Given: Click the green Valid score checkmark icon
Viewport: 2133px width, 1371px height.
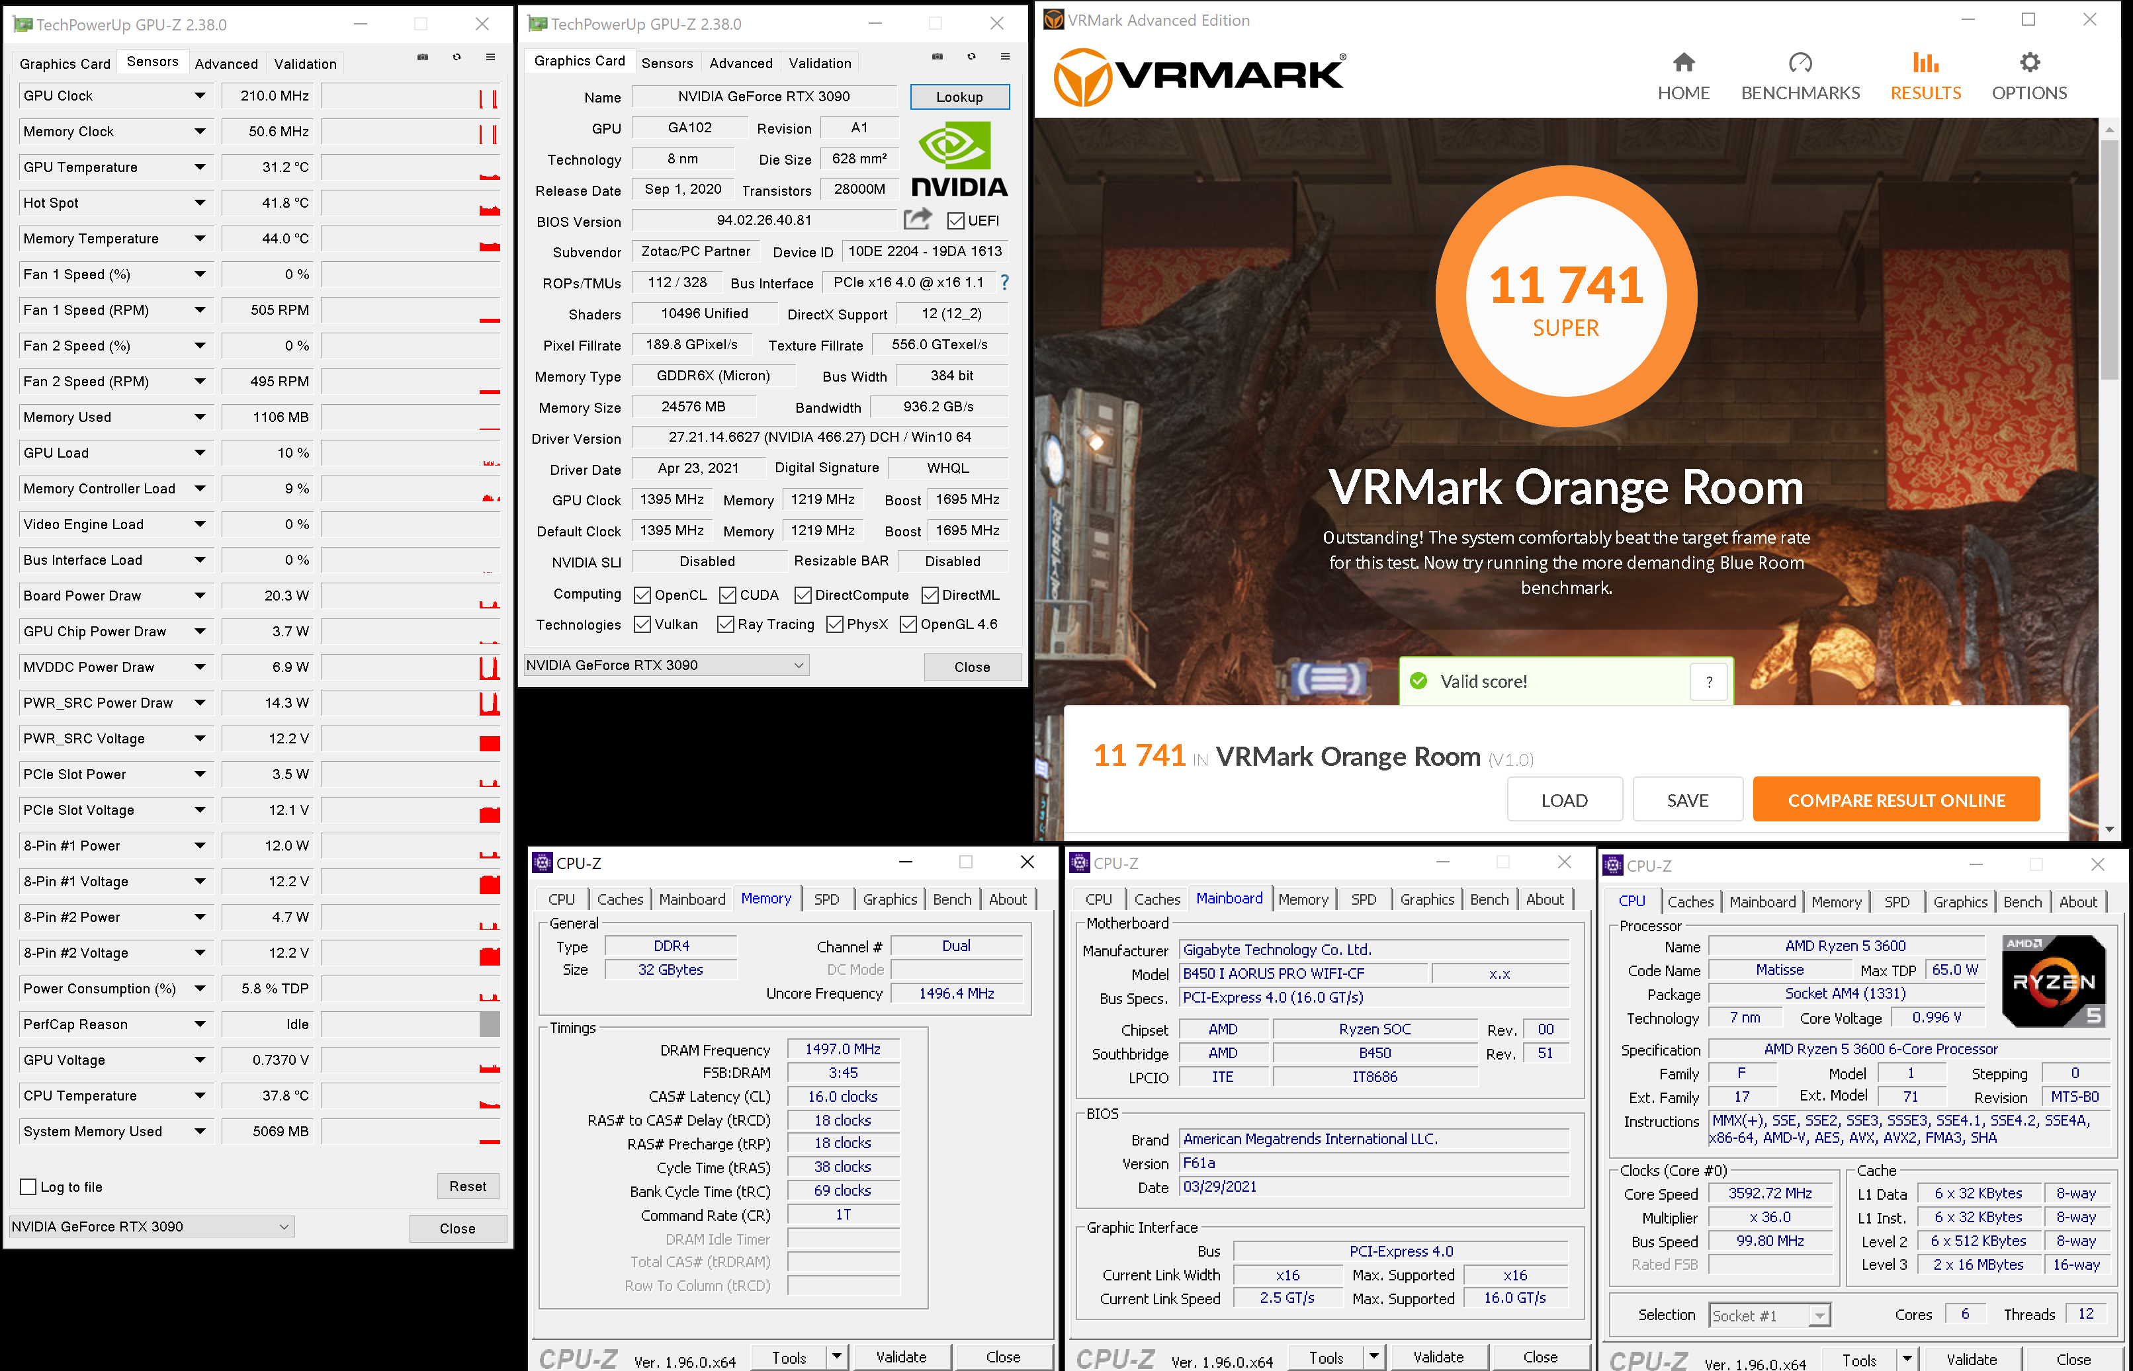Looking at the screenshot, I should tap(1418, 681).
